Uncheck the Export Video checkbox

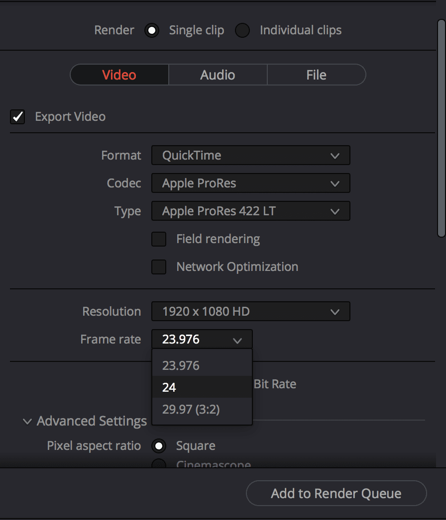pos(18,117)
